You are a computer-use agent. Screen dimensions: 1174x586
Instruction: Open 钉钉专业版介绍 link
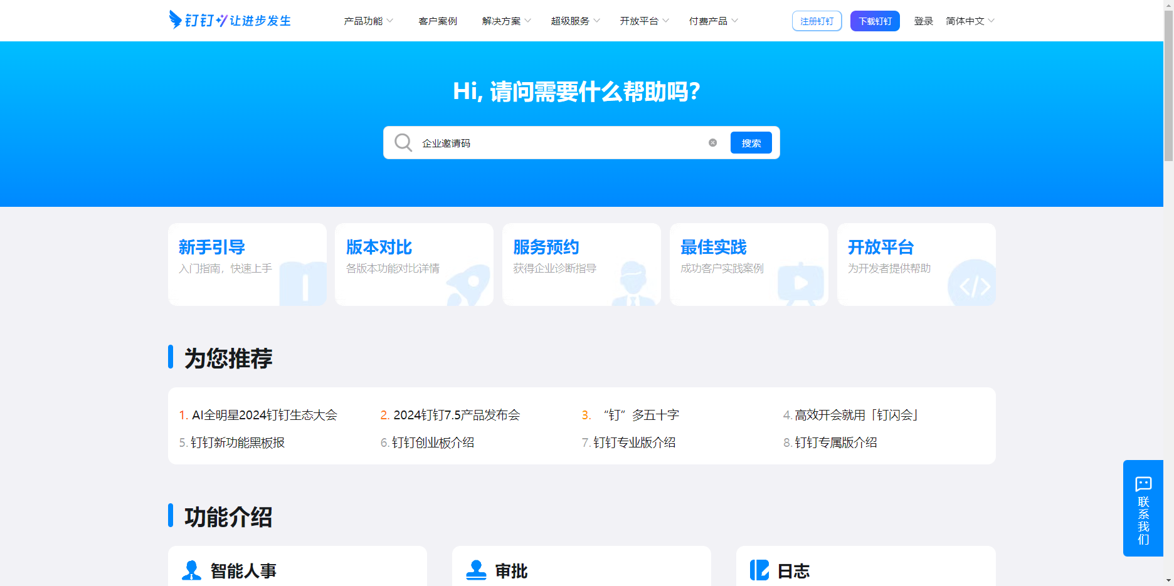pyautogui.click(x=635, y=442)
